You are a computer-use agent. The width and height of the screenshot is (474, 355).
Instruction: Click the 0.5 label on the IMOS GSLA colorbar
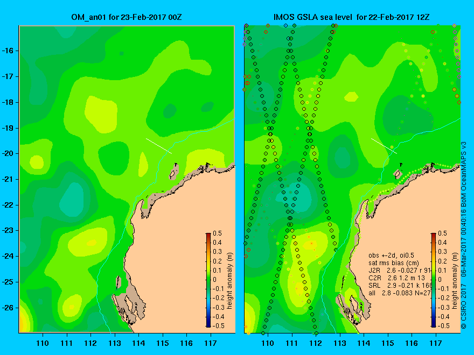pyautogui.click(x=443, y=233)
